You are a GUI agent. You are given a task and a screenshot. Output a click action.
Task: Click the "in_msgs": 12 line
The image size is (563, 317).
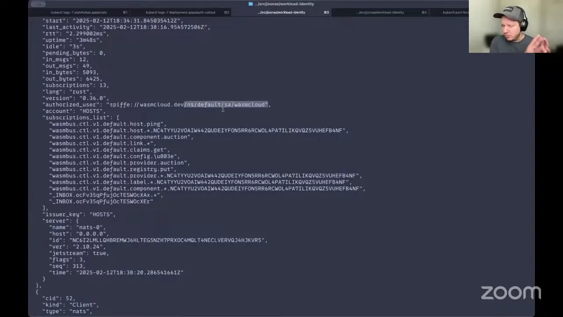tap(66, 59)
